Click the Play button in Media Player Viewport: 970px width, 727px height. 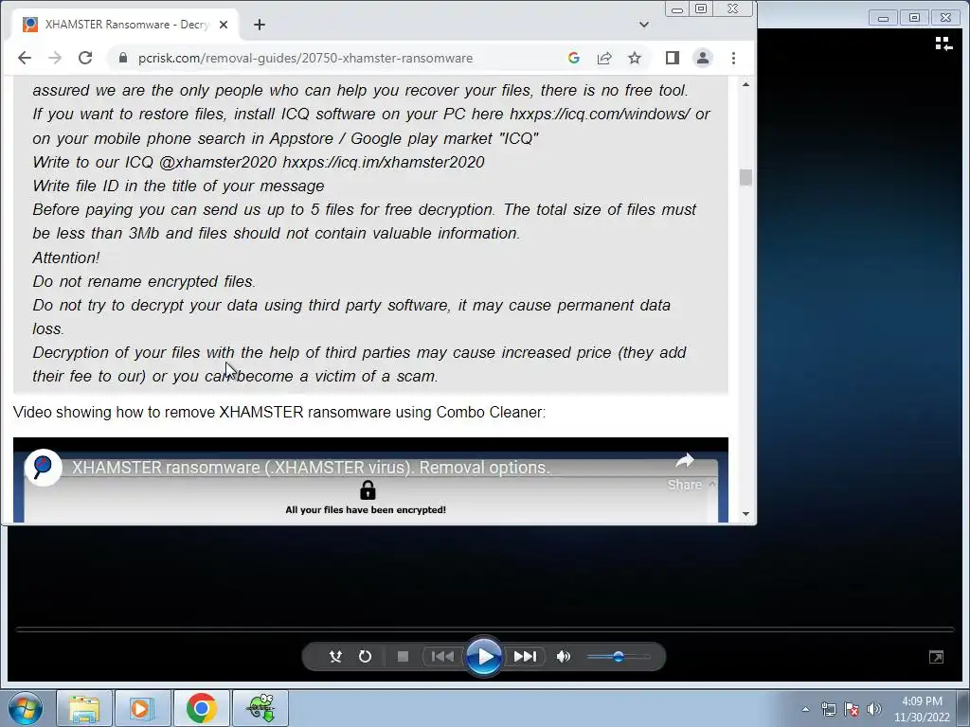[x=484, y=657]
